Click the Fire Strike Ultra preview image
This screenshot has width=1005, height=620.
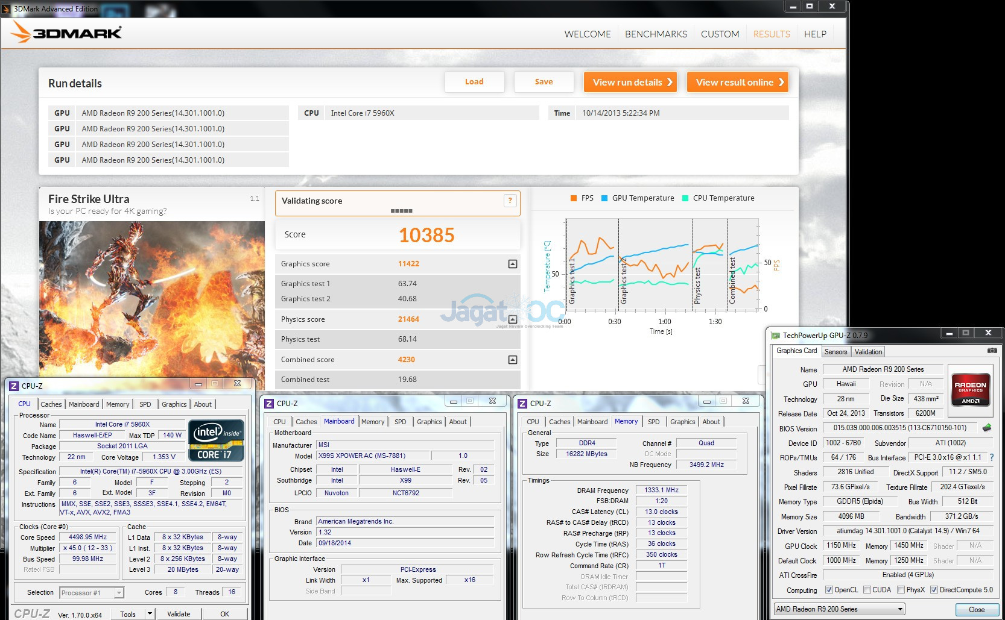[x=151, y=298]
